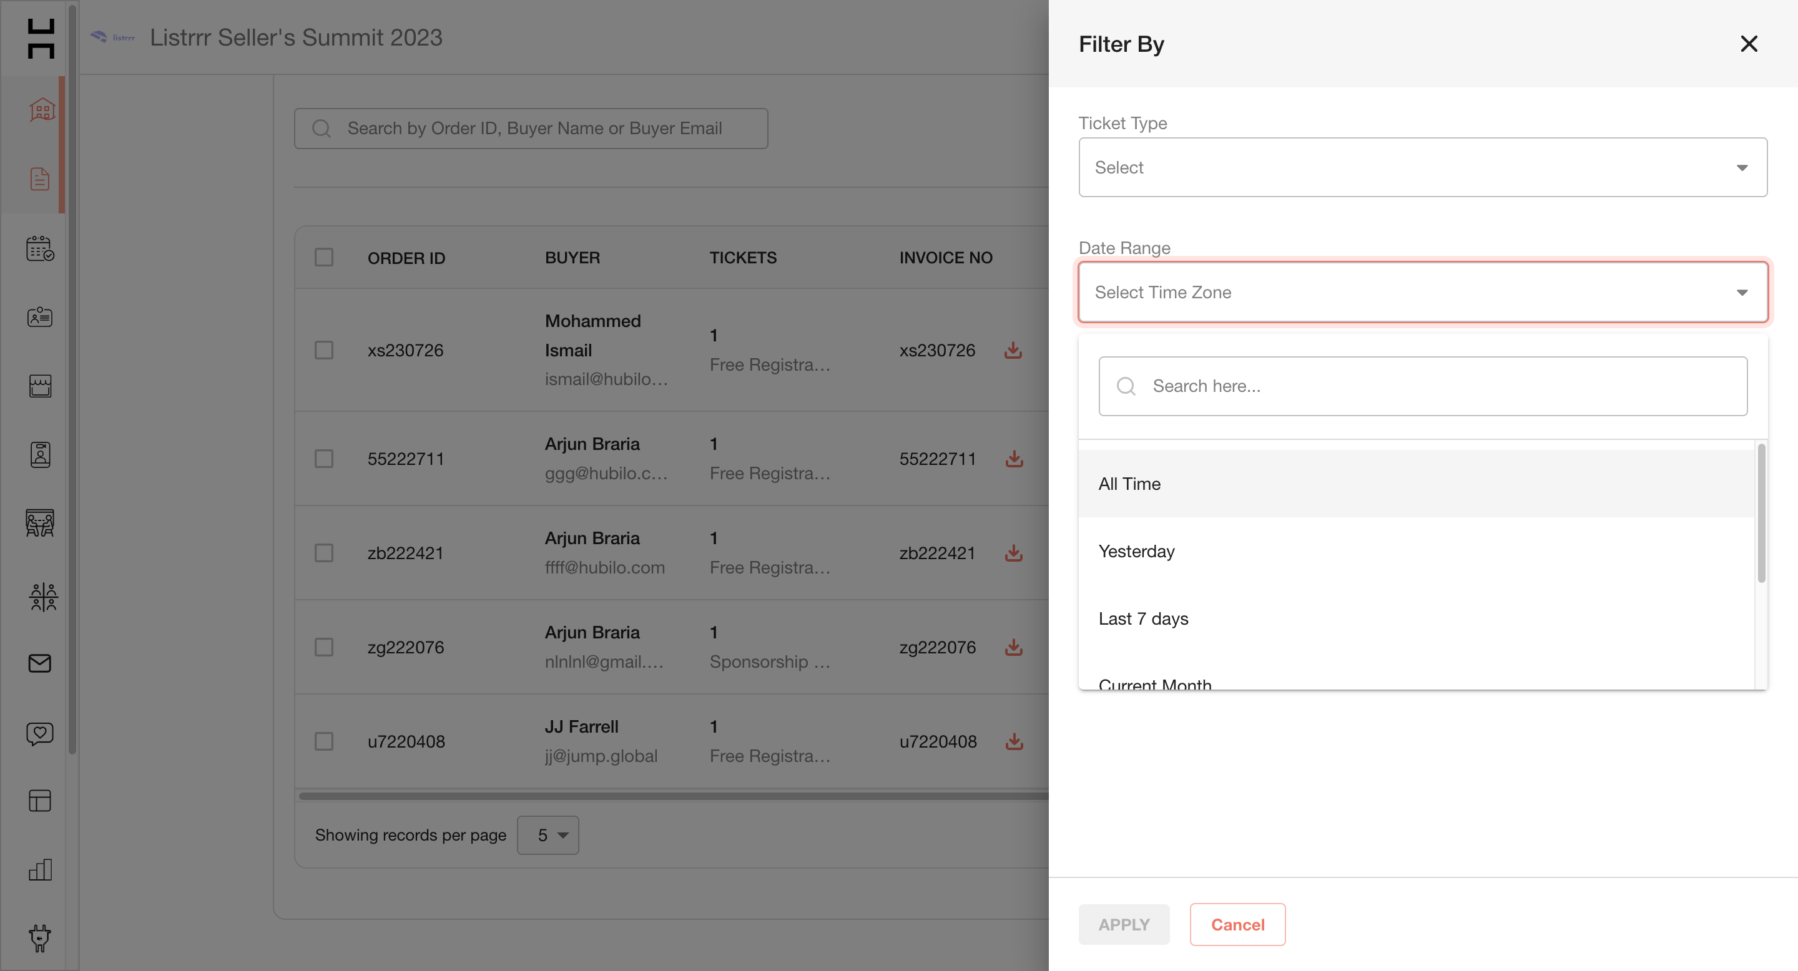The image size is (1798, 971).
Task: Open the calendar schedule icon in sidebar
Action: [41, 248]
